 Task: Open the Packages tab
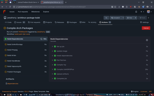(72, 22)
